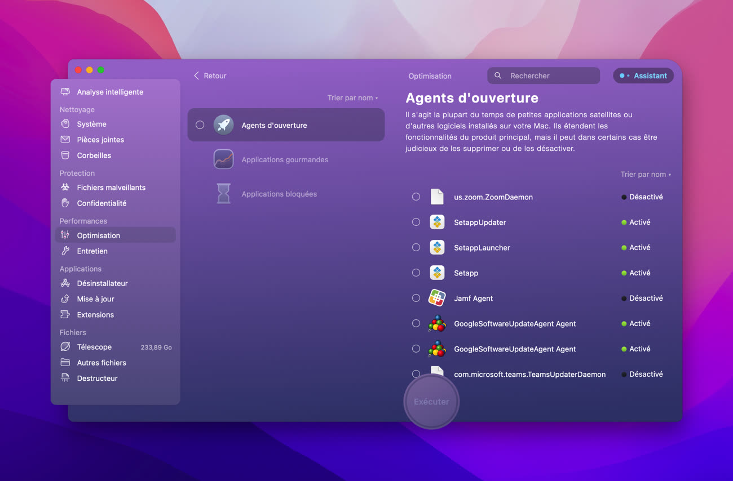Tick the Jamf Agent checkbox
This screenshot has width=733, height=481.
point(416,298)
